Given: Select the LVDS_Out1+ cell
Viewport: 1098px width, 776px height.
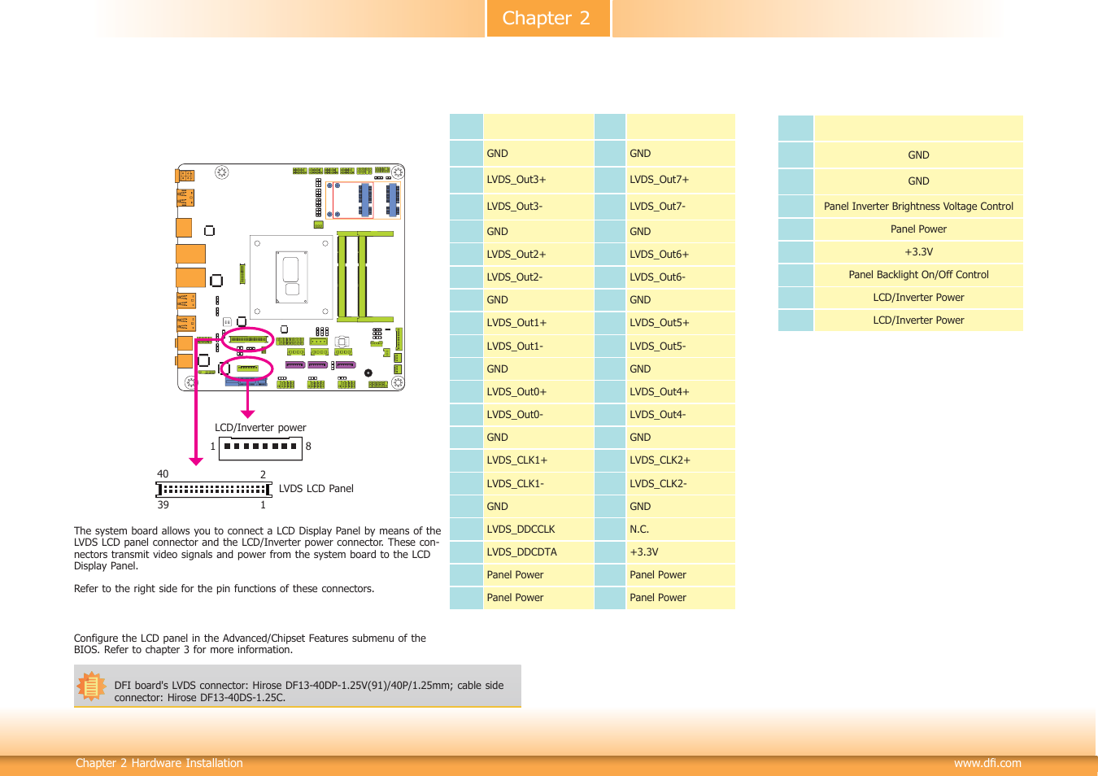Looking at the screenshot, I should [538, 323].
